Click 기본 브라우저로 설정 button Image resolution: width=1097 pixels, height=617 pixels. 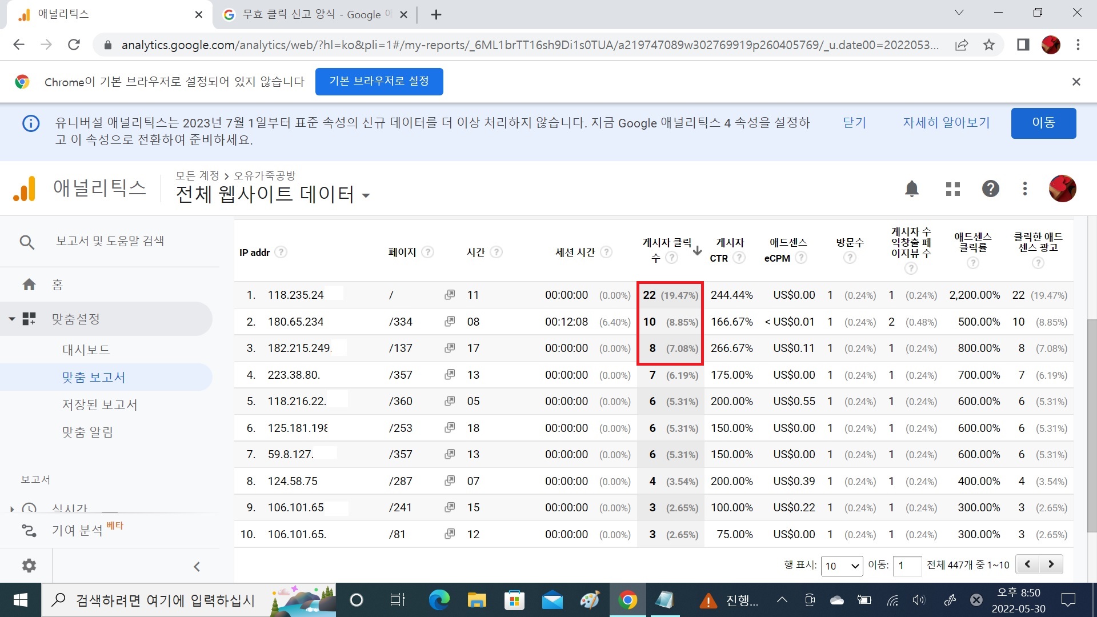pyautogui.click(x=379, y=81)
